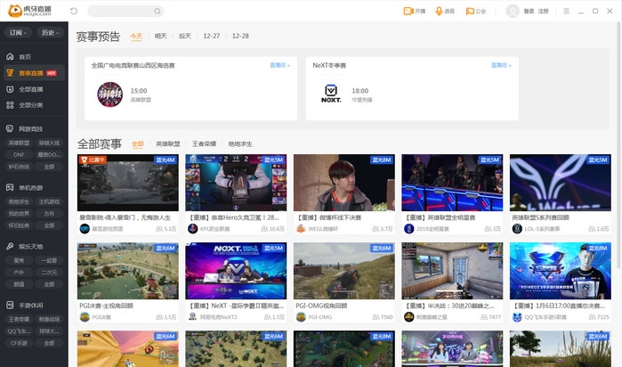The image size is (622, 367).
Task: Click the 半决战：30进20巅峰之 title
Action: [449, 306]
